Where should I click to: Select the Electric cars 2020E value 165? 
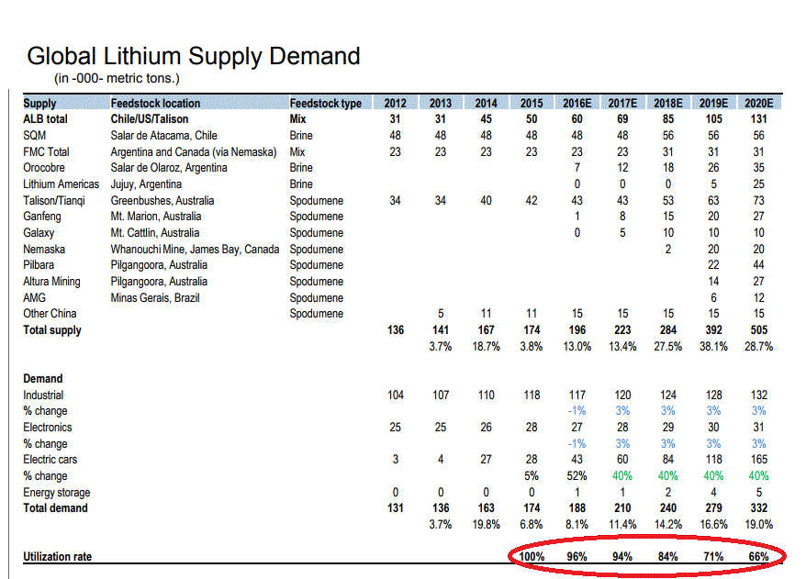(758, 460)
